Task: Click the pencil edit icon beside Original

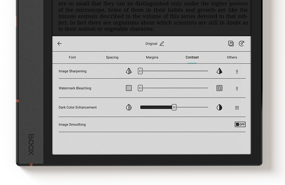Action: click(162, 44)
